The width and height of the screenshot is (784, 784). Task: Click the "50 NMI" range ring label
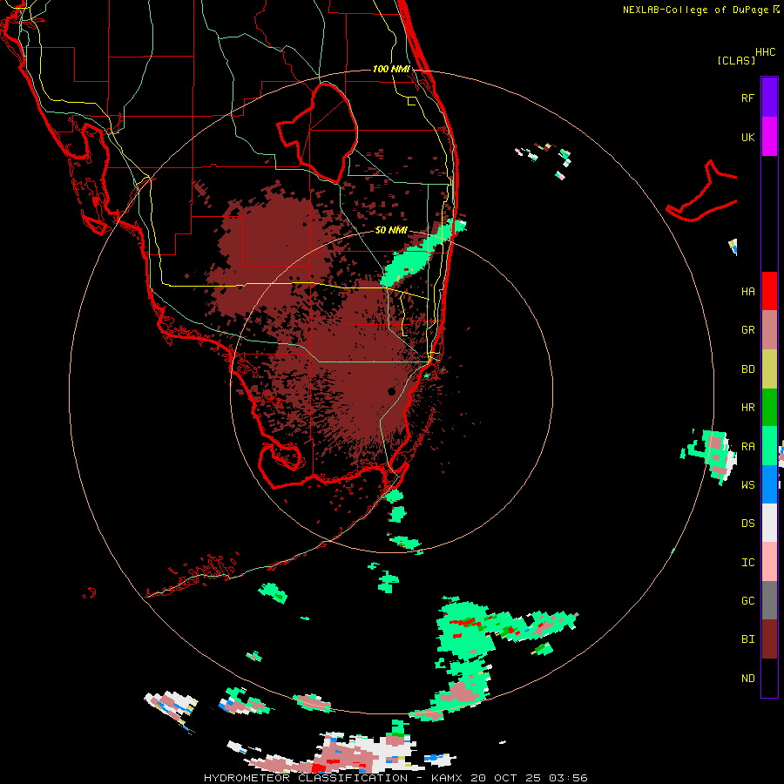(x=391, y=230)
